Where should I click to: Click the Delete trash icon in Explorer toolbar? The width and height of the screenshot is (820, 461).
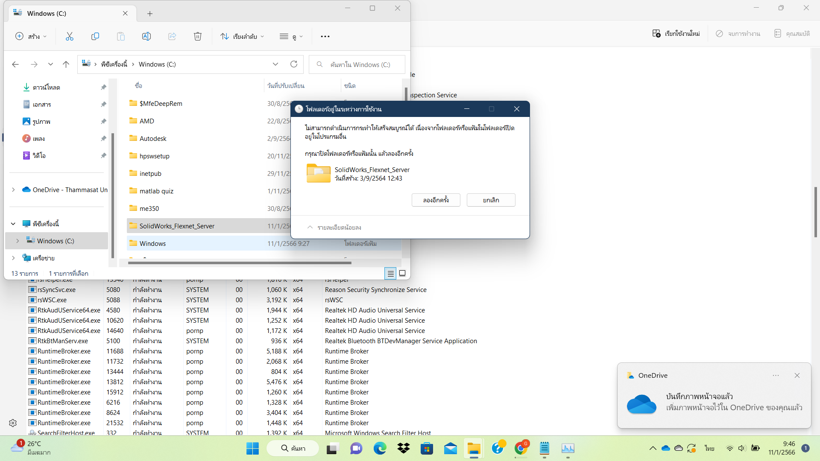(198, 36)
